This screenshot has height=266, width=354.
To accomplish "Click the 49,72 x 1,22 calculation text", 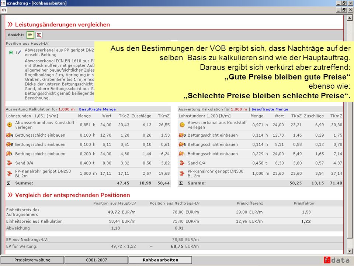I will point(123,246).
